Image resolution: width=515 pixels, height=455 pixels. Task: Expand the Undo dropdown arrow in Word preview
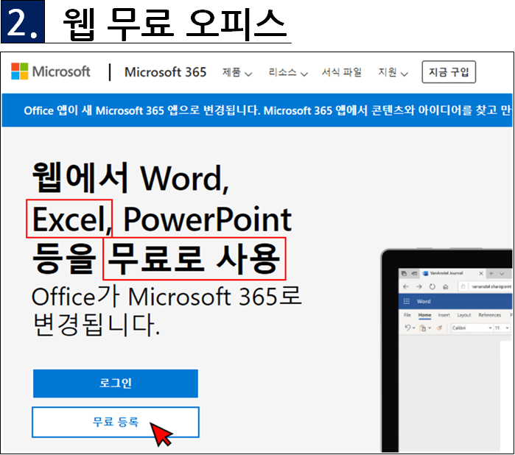coord(414,328)
